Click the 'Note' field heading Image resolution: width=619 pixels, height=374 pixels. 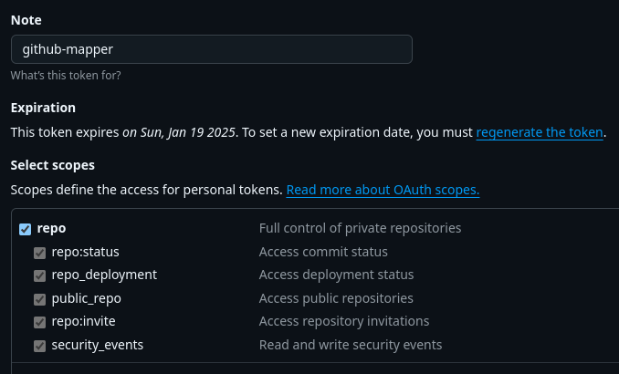coord(26,19)
